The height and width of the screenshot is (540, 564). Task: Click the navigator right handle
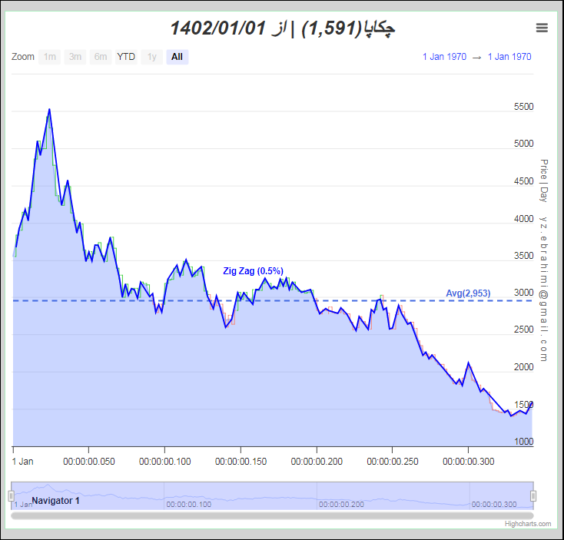[x=533, y=496]
